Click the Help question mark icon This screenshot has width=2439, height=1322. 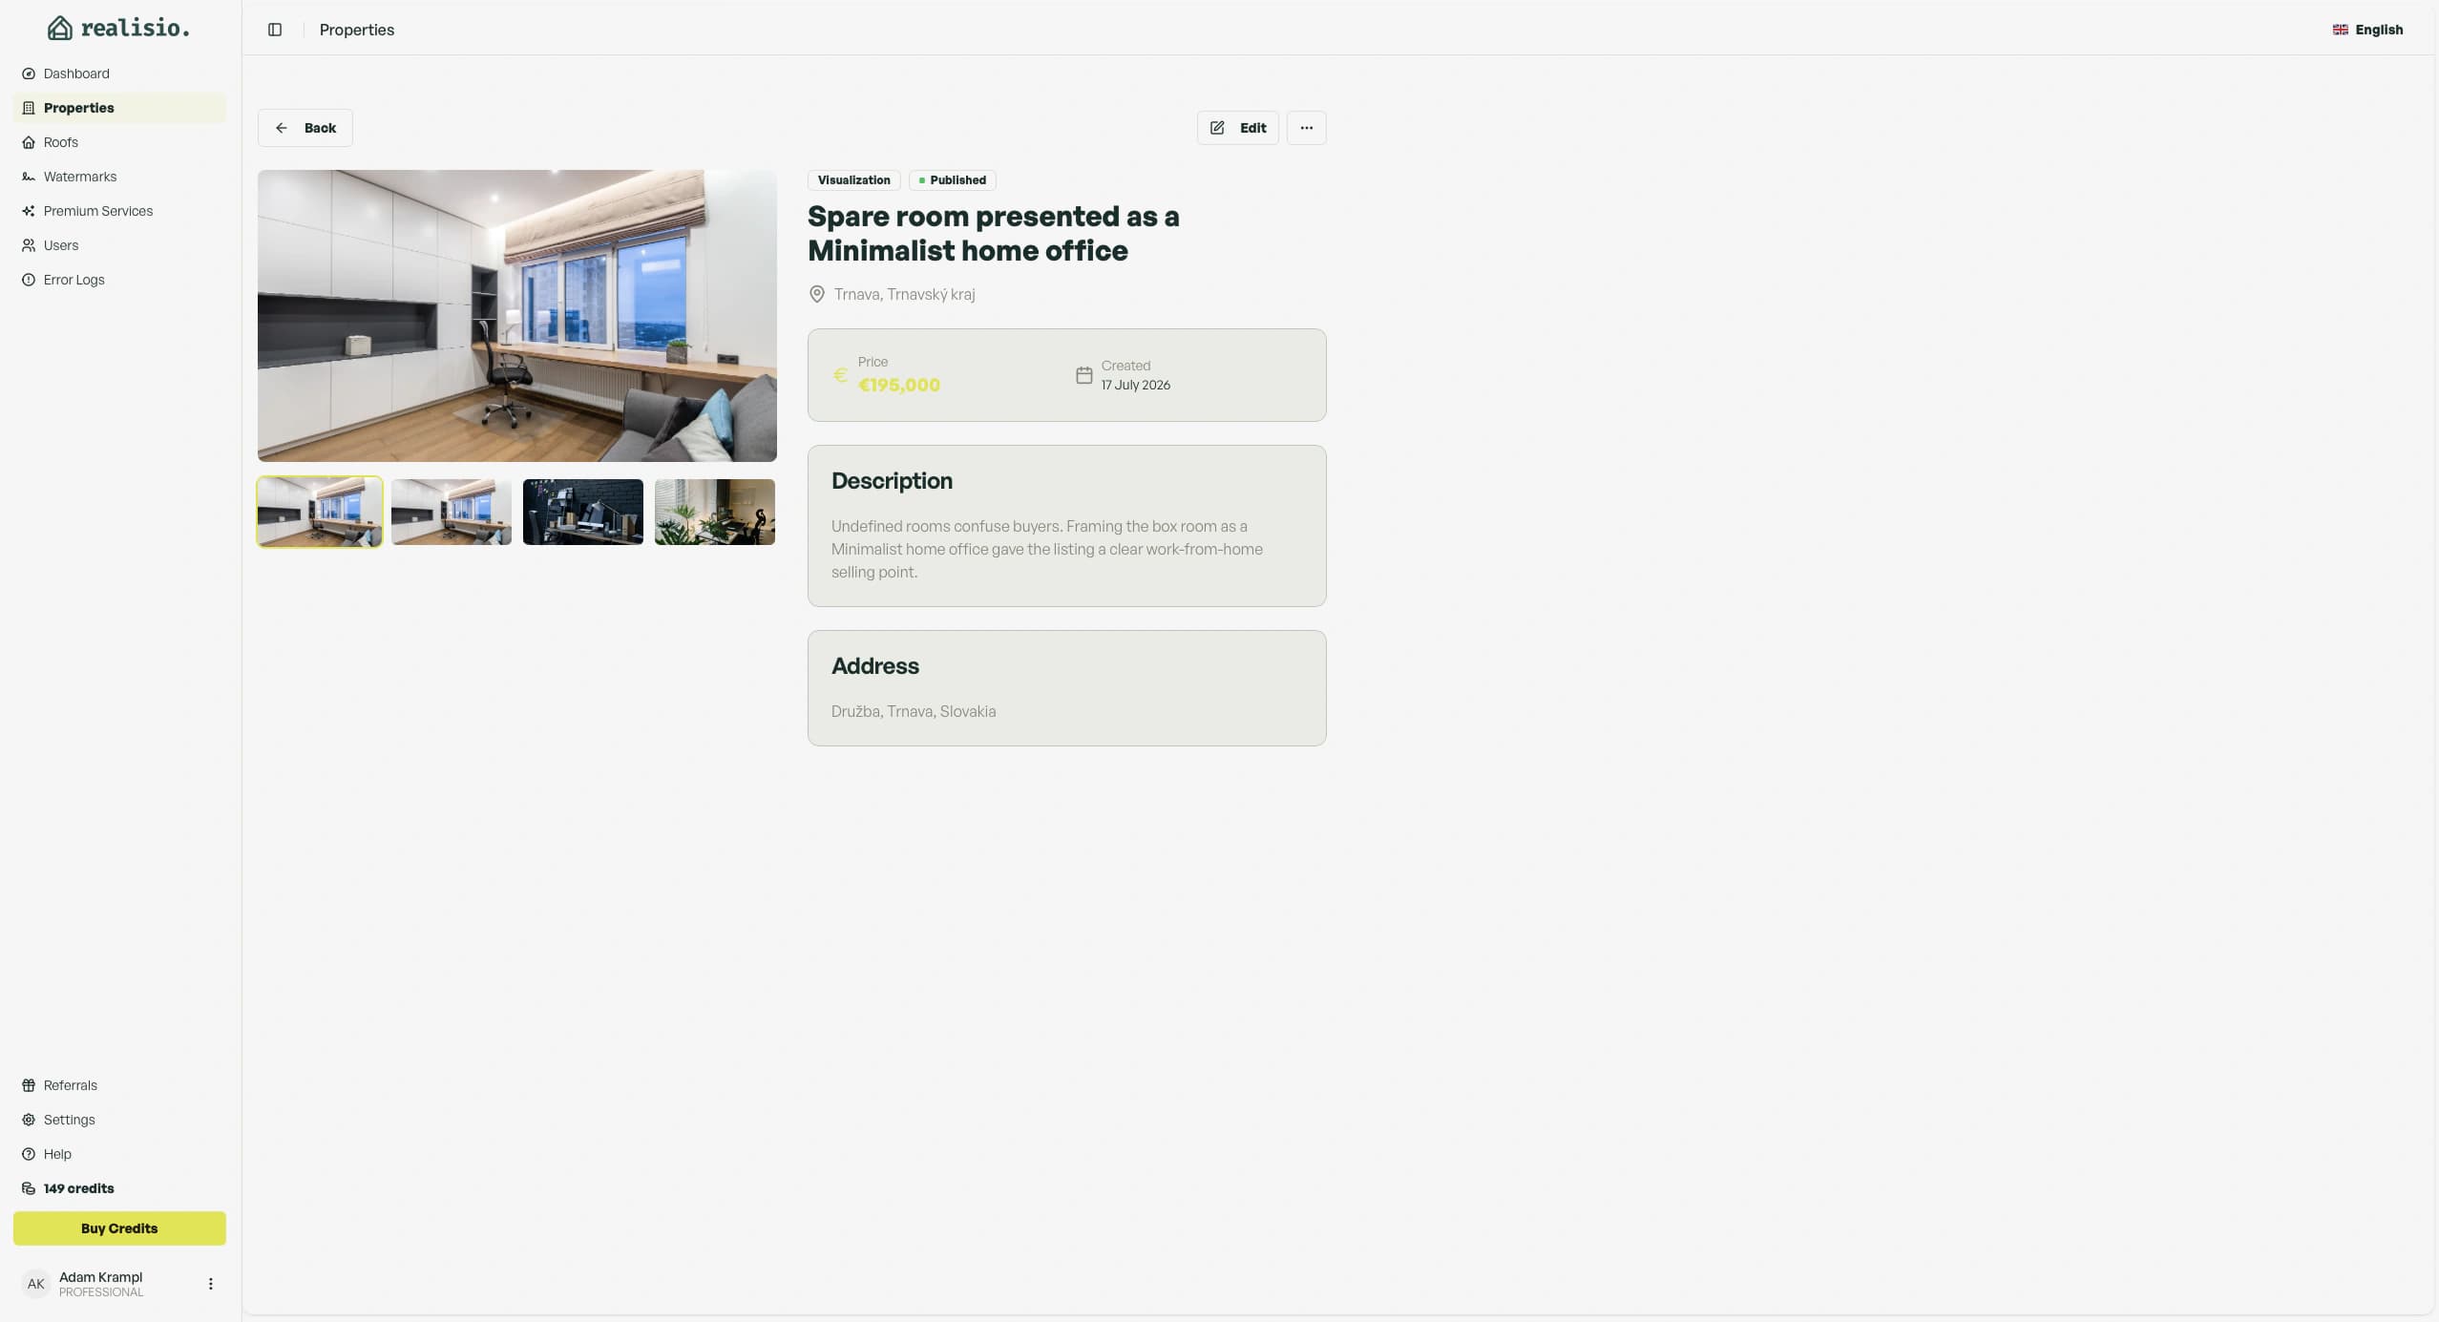pos(29,1154)
